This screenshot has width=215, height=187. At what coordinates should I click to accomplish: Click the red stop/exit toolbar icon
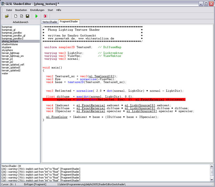pyautogui.click(x=45, y=16)
